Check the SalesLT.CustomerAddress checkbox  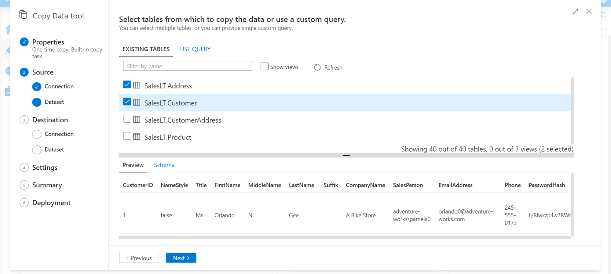127,119
